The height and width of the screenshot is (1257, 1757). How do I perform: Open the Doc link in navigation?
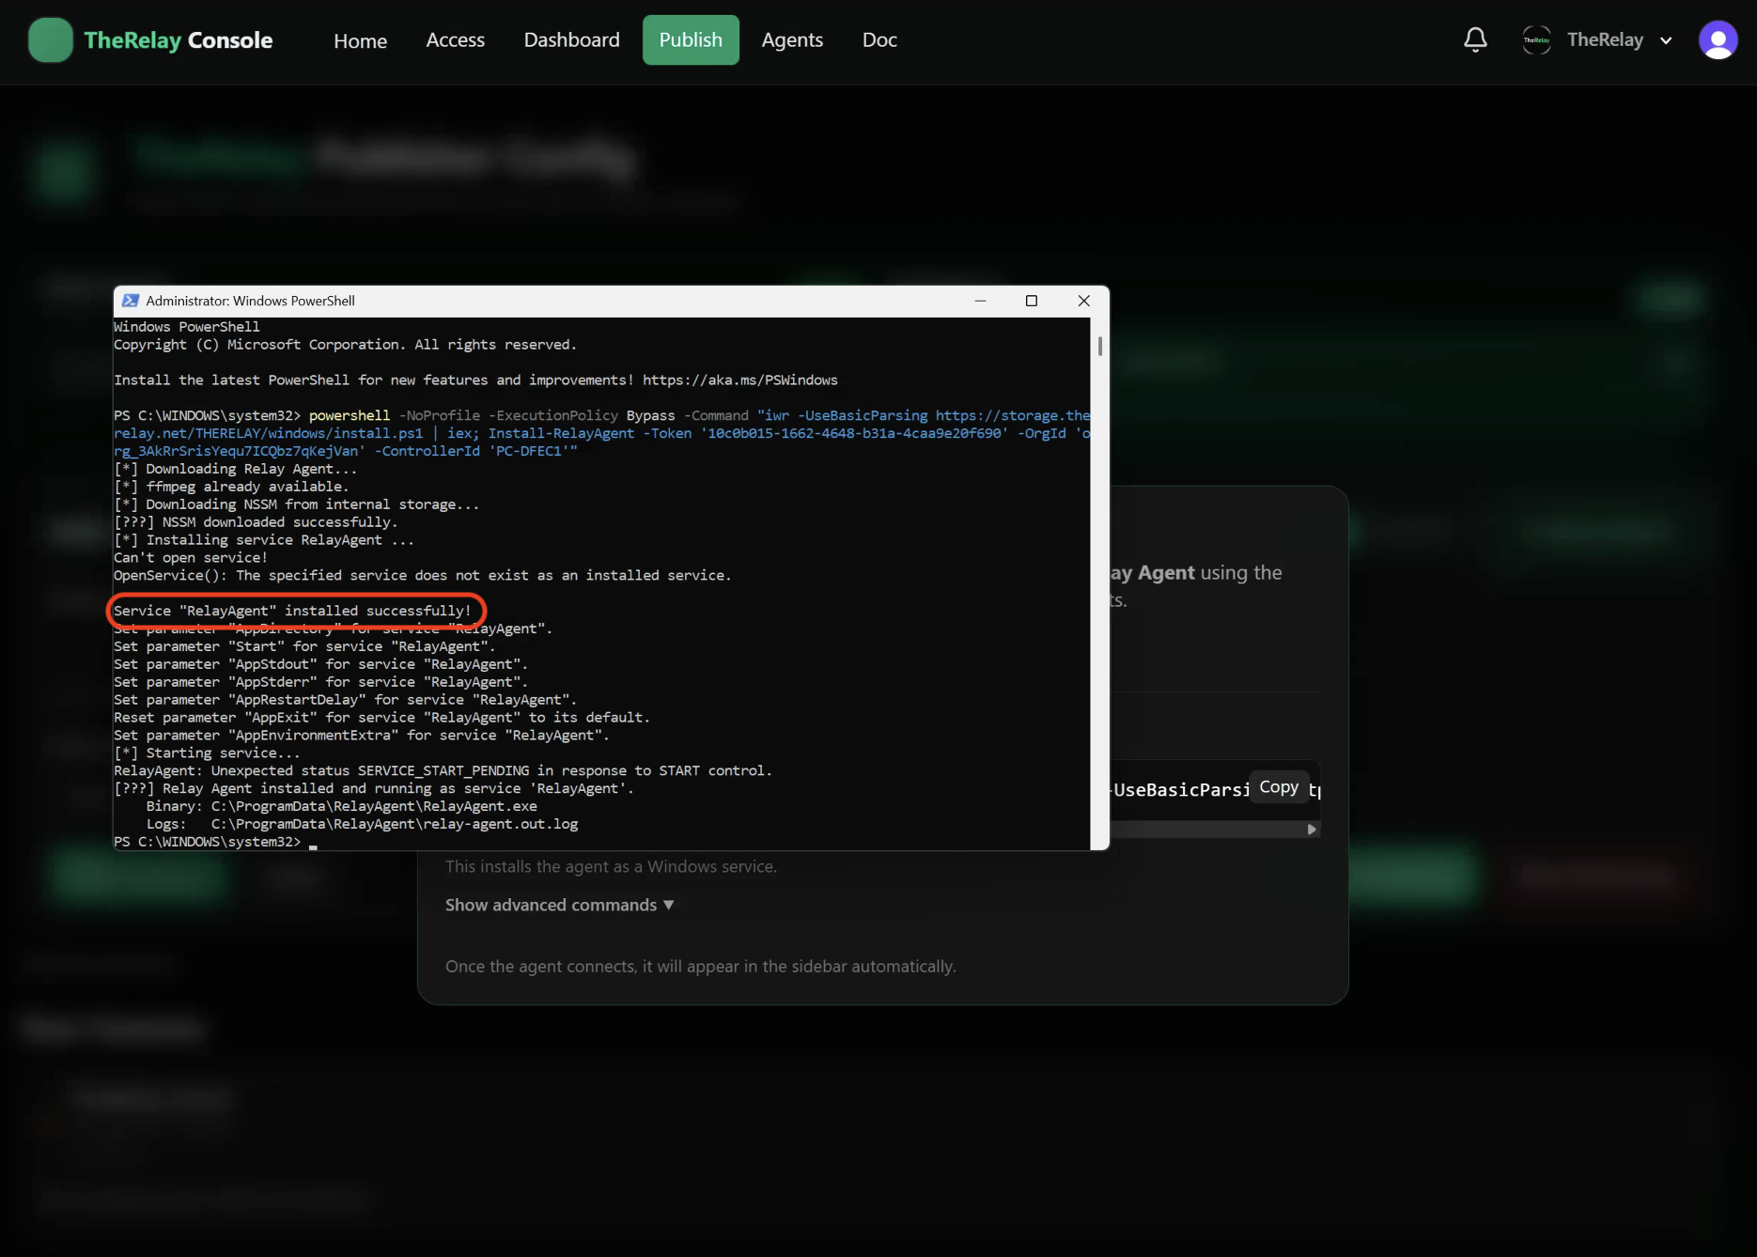pos(879,40)
